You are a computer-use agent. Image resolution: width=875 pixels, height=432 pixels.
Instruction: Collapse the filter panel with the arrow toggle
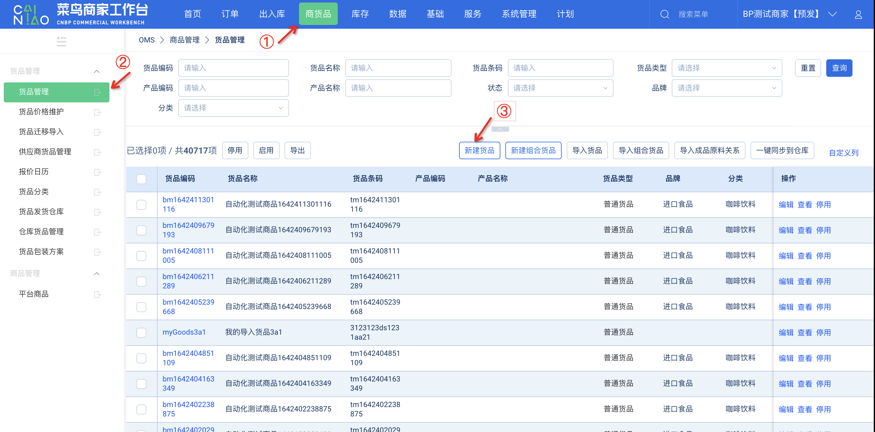(x=500, y=129)
